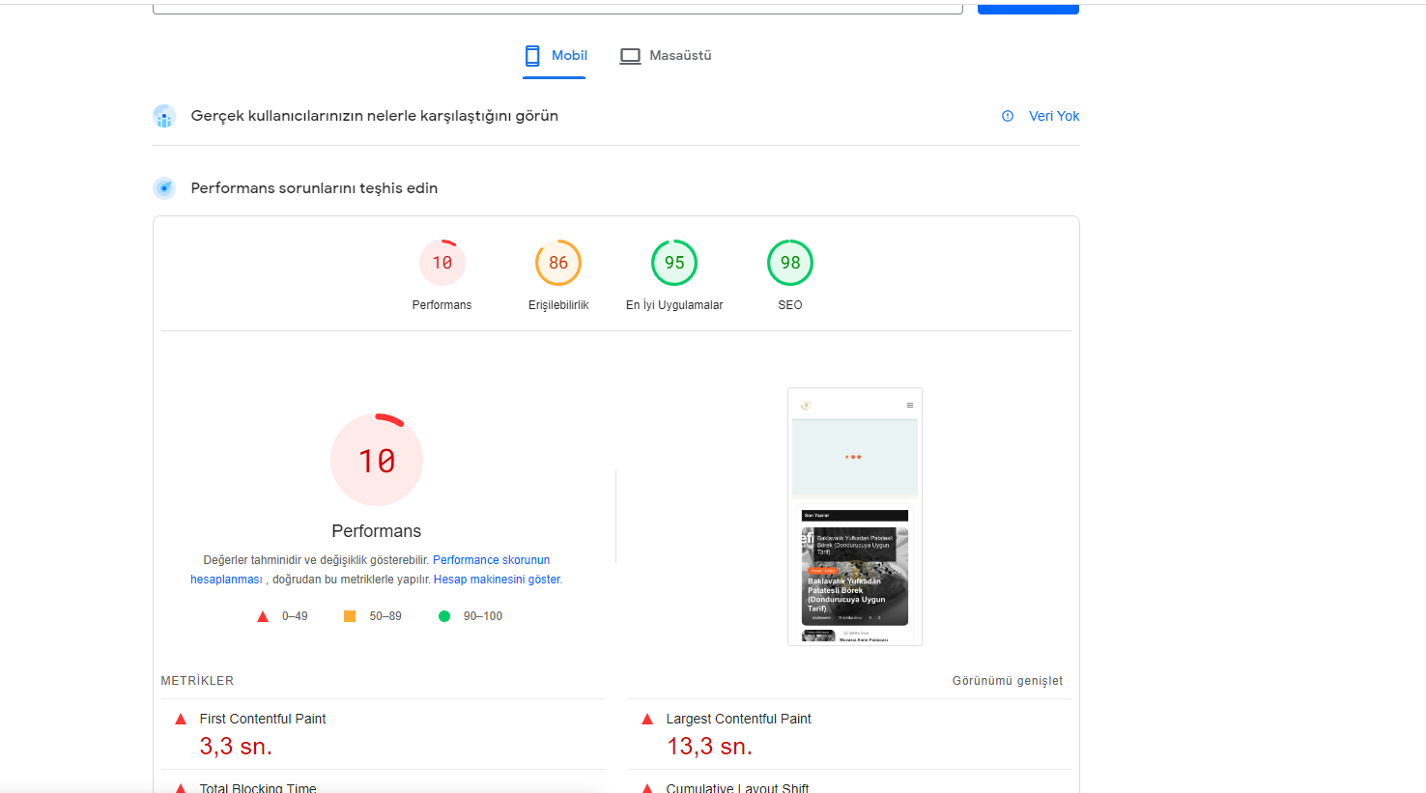Click the real users section icon

pos(164,116)
